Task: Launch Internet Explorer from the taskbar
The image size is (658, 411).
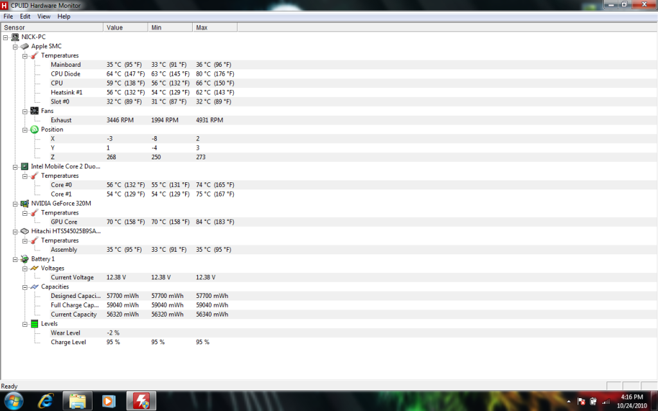Action: pyautogui.click(x=46, y=401)
